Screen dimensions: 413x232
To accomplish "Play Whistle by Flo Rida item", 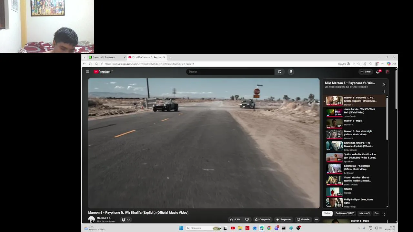I will [355, 192].
